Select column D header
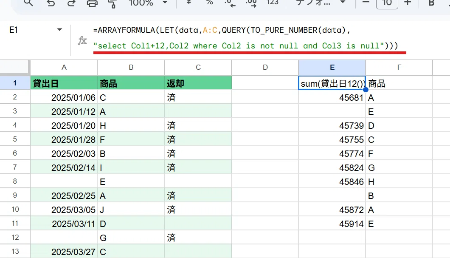 [265, 67]
